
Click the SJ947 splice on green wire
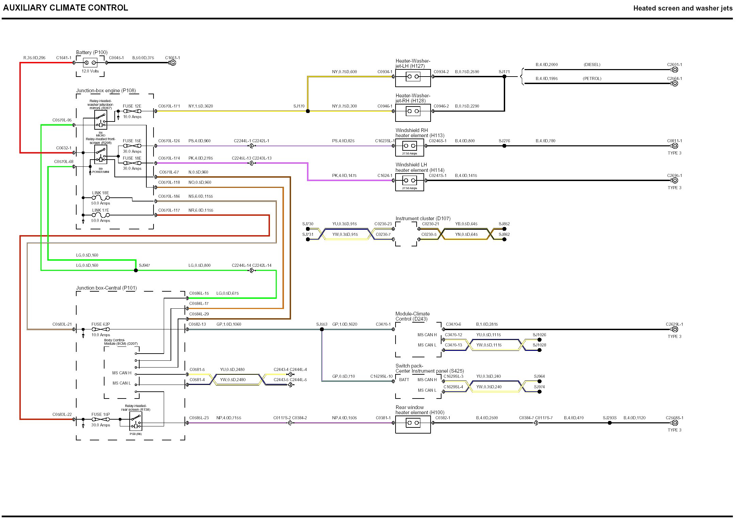point(136,271)
